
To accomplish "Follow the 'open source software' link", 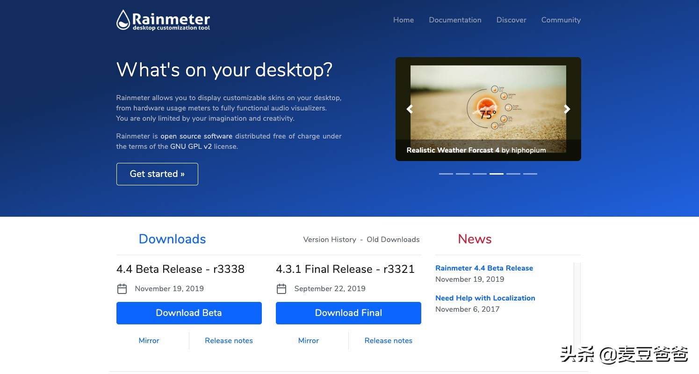I will (196, 136).
